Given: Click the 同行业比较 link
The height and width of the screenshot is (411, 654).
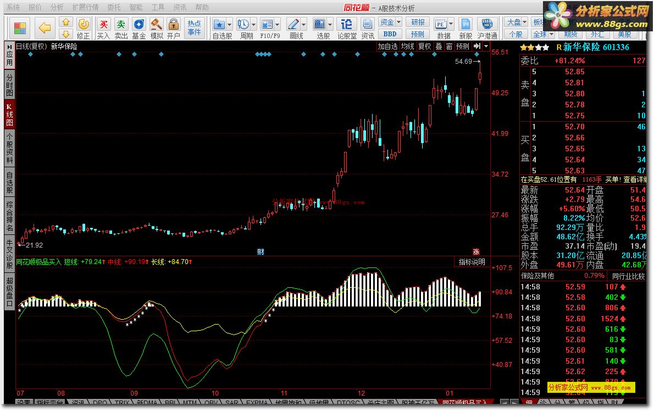Looking at the screenshot, I should pos(628,276).
